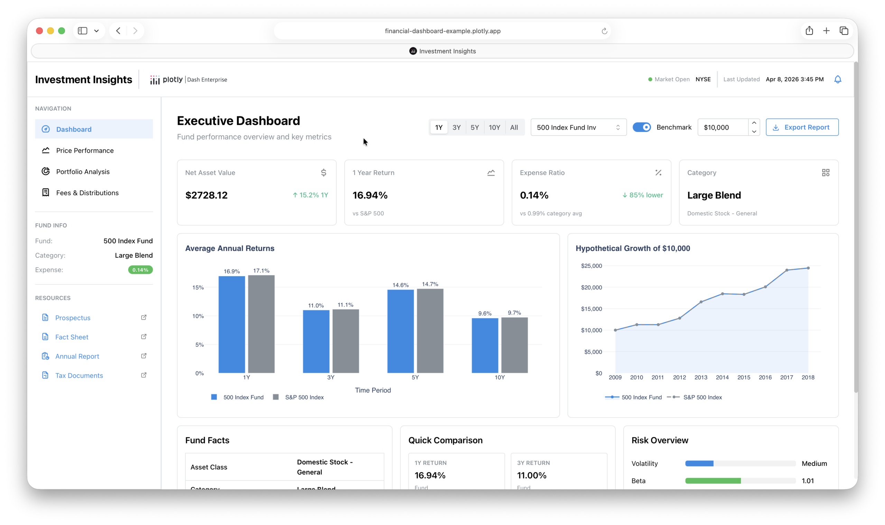Viewport: 885px width, 525px height.
Task: Click the notification bell icon
Action: (x=837, y=79)
